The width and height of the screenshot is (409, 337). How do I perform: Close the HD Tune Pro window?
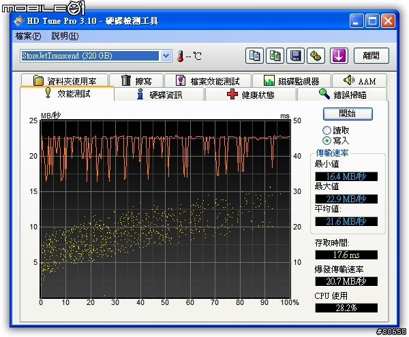point(388,21)
